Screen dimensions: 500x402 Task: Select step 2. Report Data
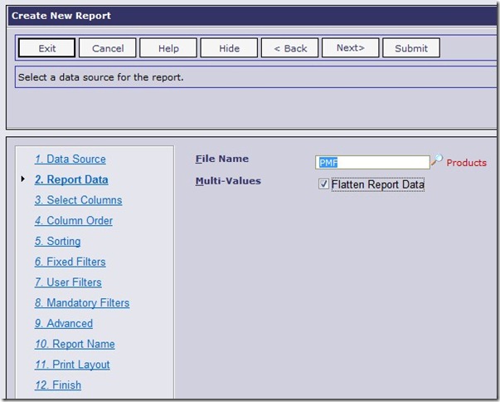click(x=71, y=179)
